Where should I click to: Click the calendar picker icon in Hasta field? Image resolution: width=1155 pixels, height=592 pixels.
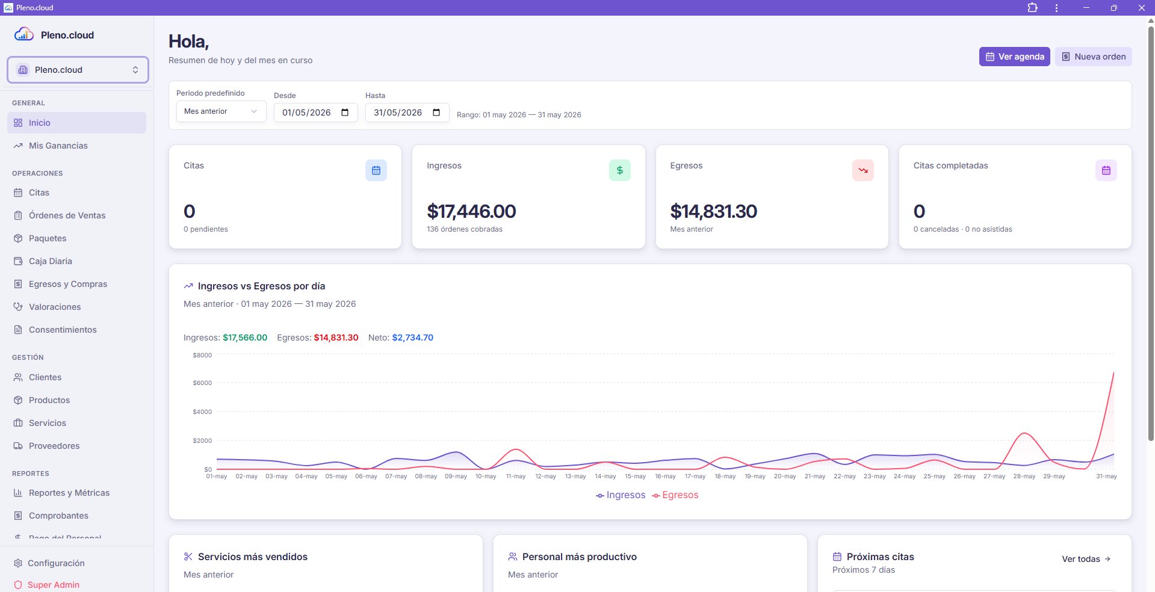click(436, 113)
